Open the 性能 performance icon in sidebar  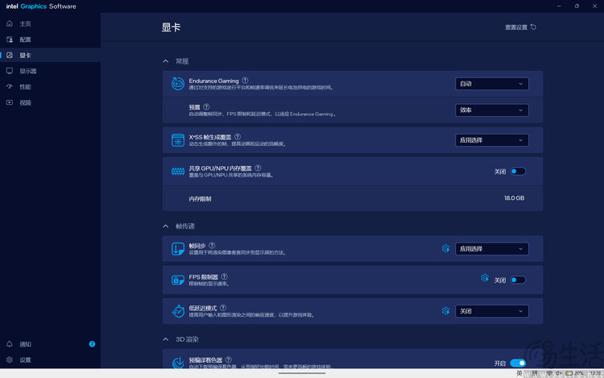pos(10,87)
